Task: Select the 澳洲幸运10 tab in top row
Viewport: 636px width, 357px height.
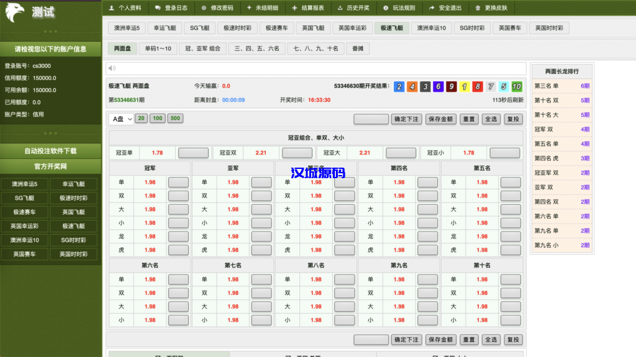Action: tap(431, 28)
